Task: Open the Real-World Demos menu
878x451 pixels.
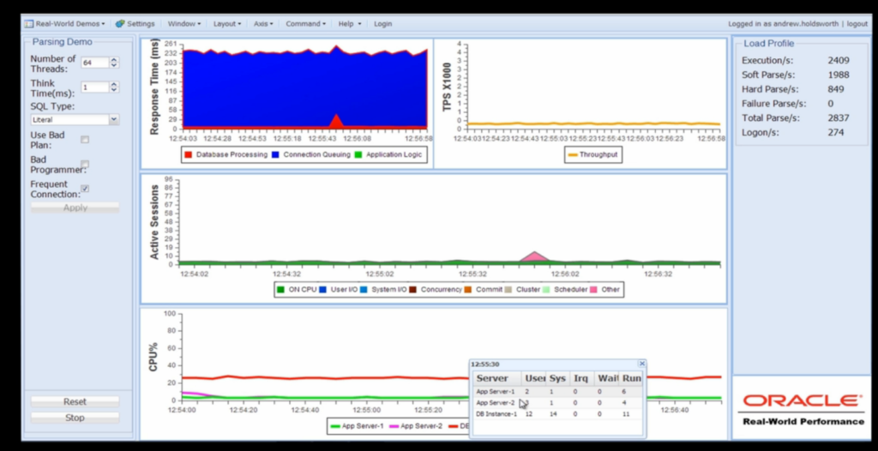Action: 64,23
